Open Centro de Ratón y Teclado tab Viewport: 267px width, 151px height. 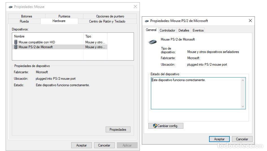click(107, 21)
